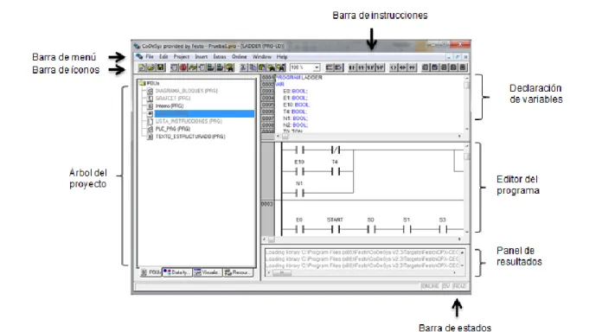This screenshot has height=332, width=602.
Task: Open the 100 % zoom dropdown
Action: click(x=317, y=67)
